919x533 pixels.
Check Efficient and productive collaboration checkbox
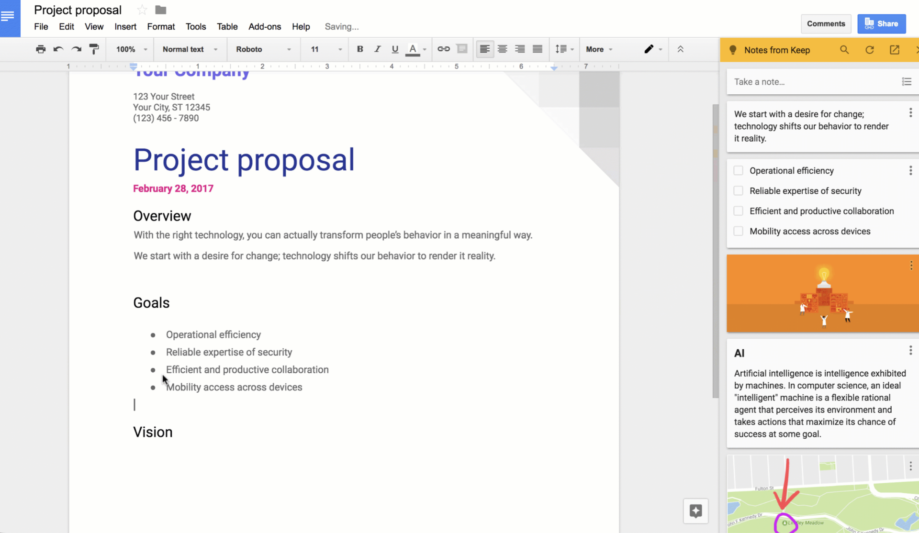(x=739, y=211)
